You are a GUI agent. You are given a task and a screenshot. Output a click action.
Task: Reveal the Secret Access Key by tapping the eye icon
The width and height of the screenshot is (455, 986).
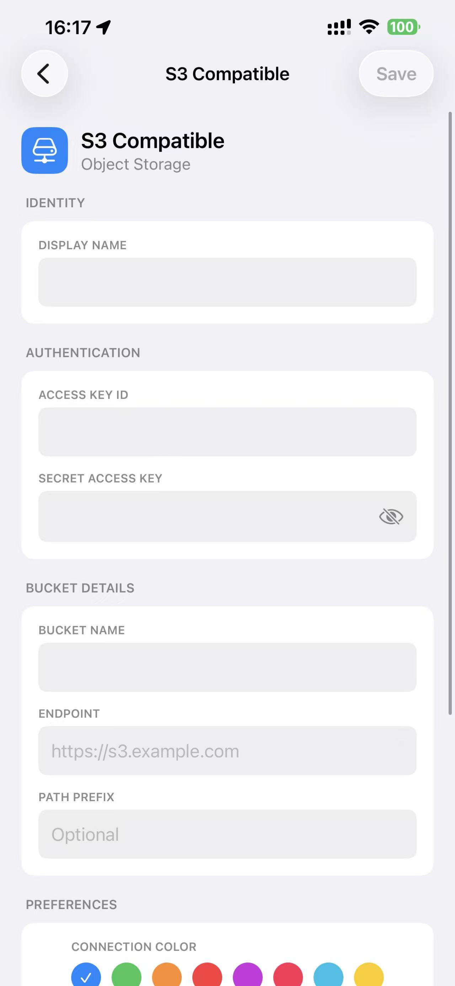click(x=391, y=517)
